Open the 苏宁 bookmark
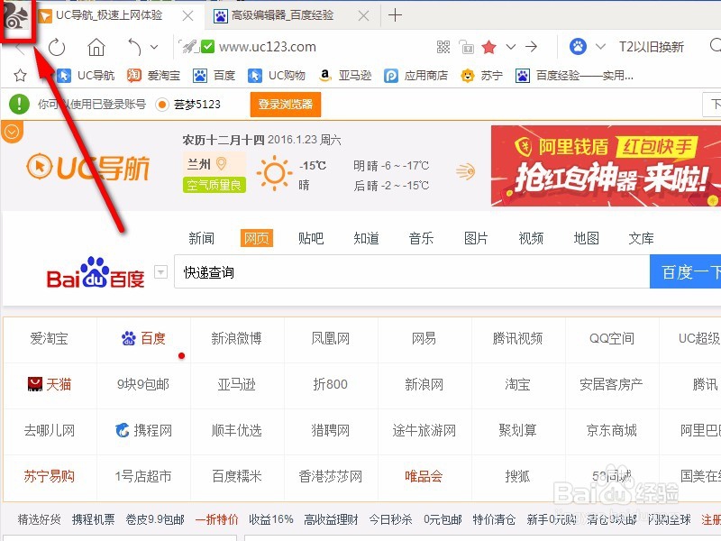 481,76
